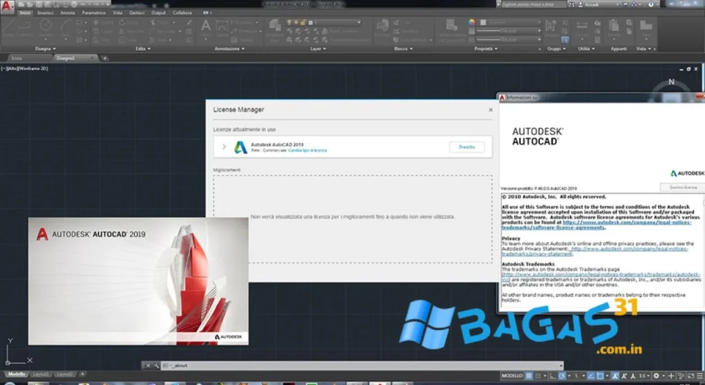Image resolution: width=705 pixels, height=385 pixels.
Task: Choose the large Text A tool in Annotazione
Action: (206, 26)
